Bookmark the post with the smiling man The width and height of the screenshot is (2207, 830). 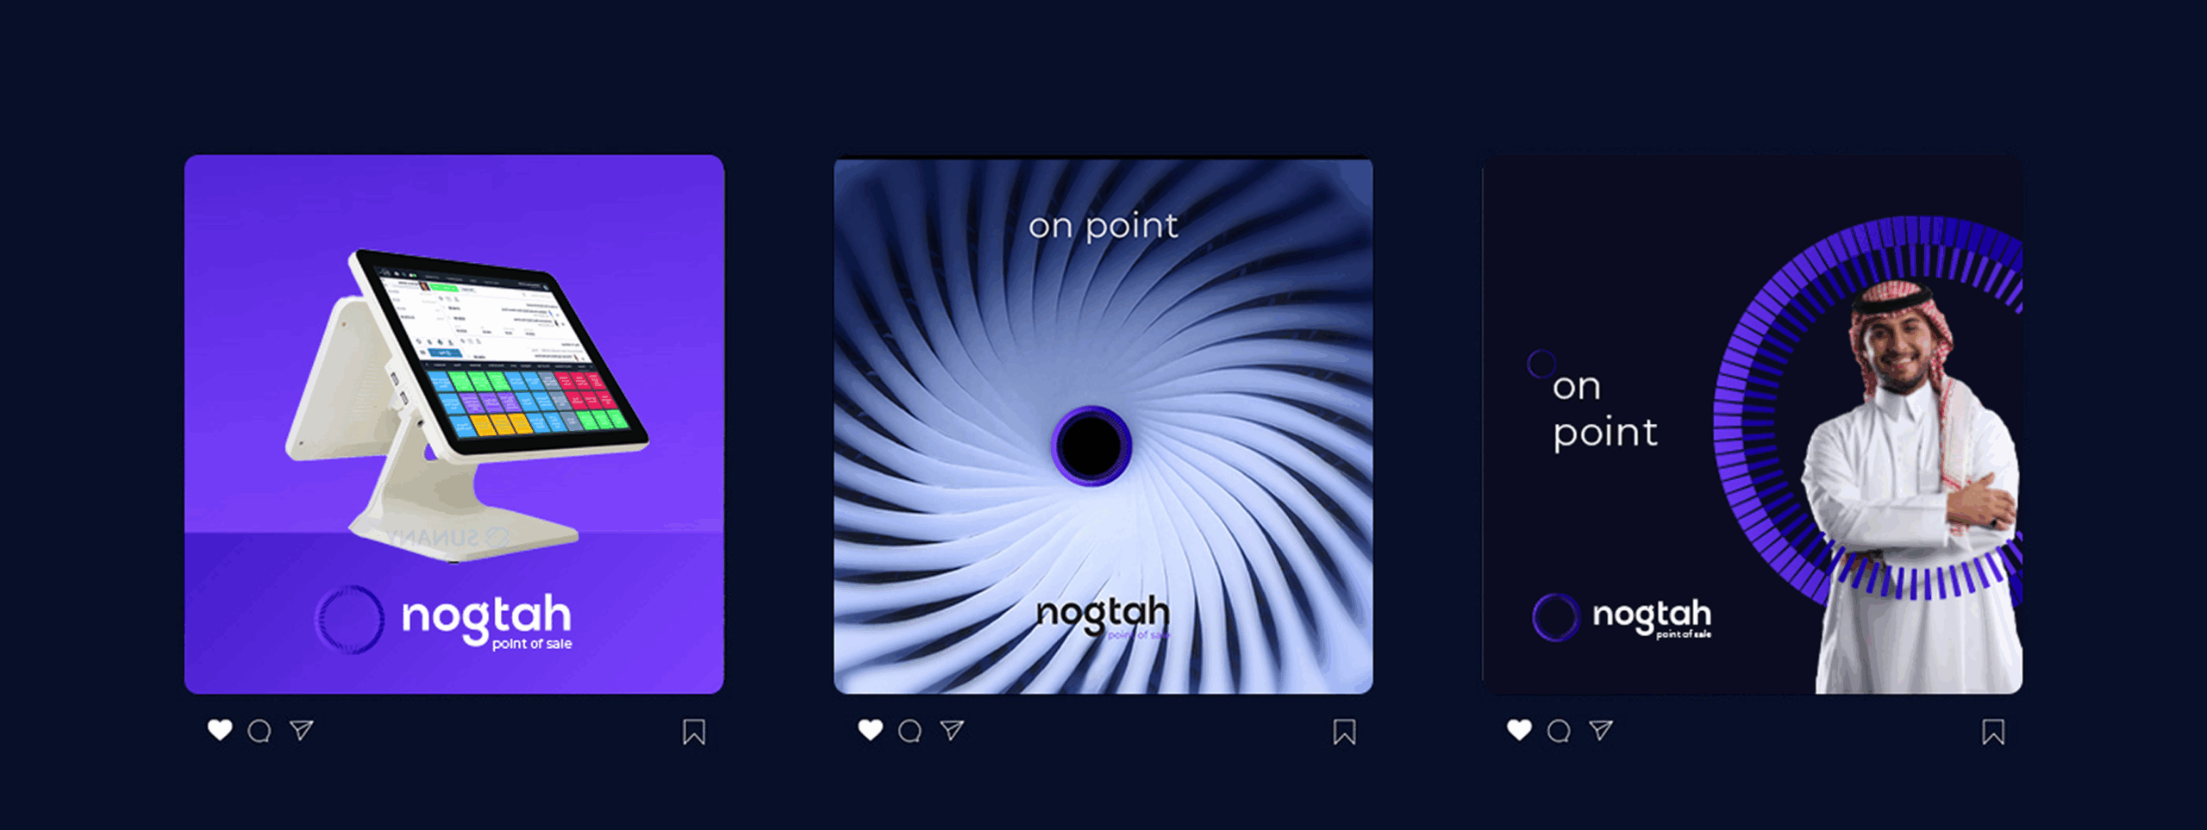coord(1993,732)
